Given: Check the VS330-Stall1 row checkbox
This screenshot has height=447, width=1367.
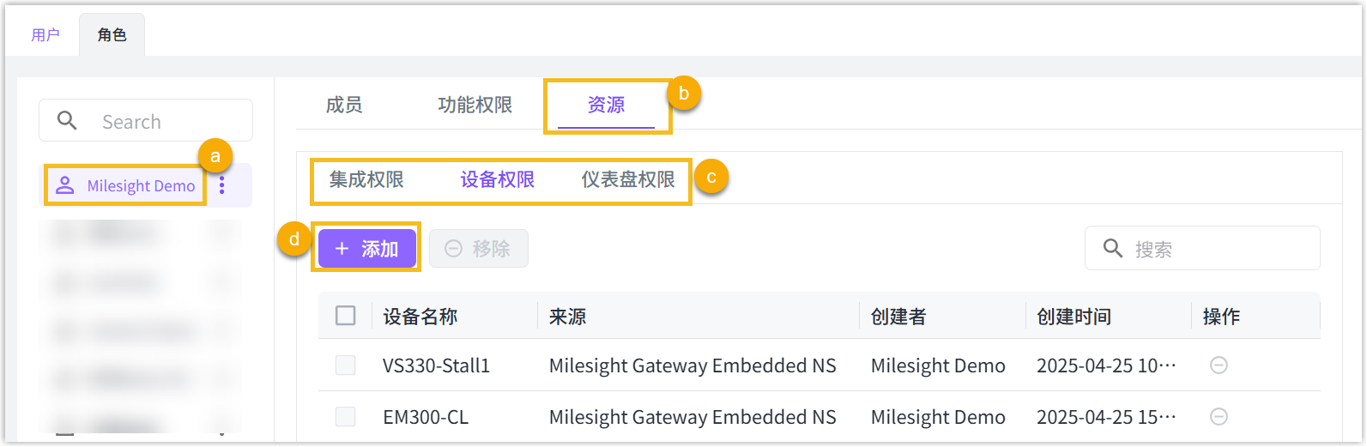Looking at the screenshot, I should 346,365.
